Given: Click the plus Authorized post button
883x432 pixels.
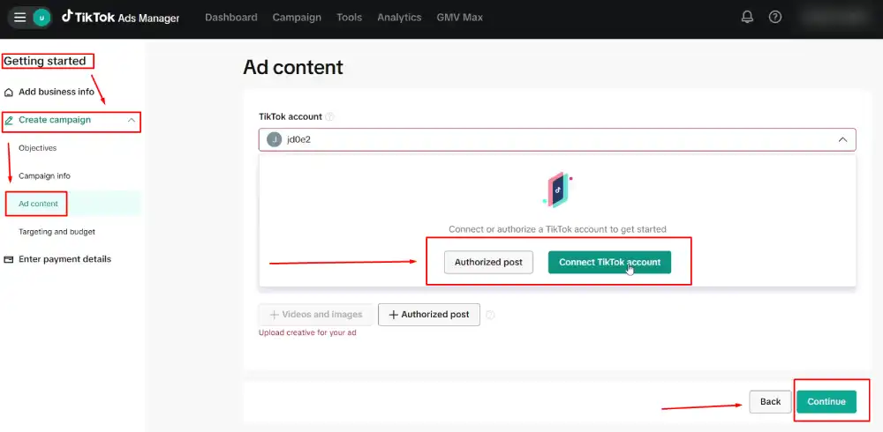Looking at the screenshot, I should coord(429,315).
